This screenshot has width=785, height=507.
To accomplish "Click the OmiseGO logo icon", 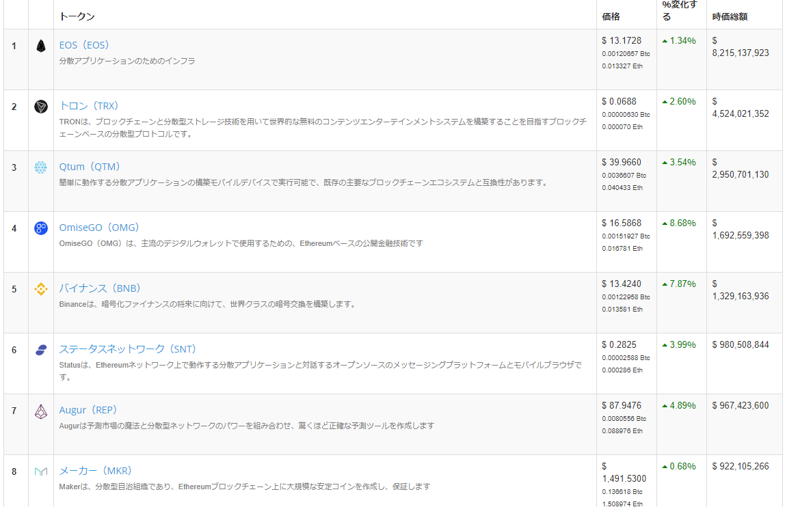I will (41, 228).
